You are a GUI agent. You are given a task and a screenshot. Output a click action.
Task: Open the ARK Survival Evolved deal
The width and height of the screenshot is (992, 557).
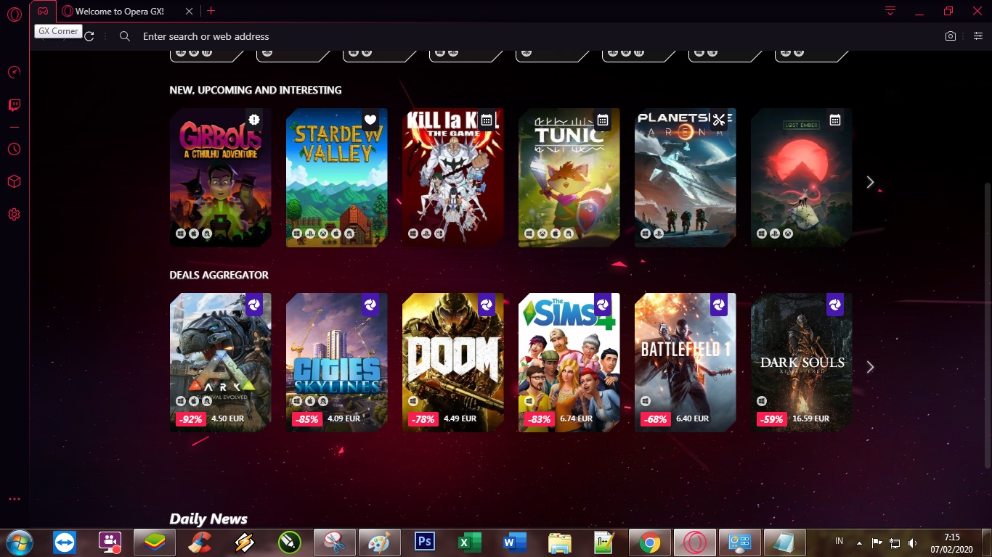(x=221, y=363)
